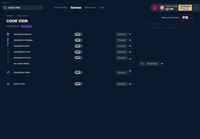This screenshot has width=200, height=139.
Task: Clear the CODE VEIN search text
Action: [41, 8]
